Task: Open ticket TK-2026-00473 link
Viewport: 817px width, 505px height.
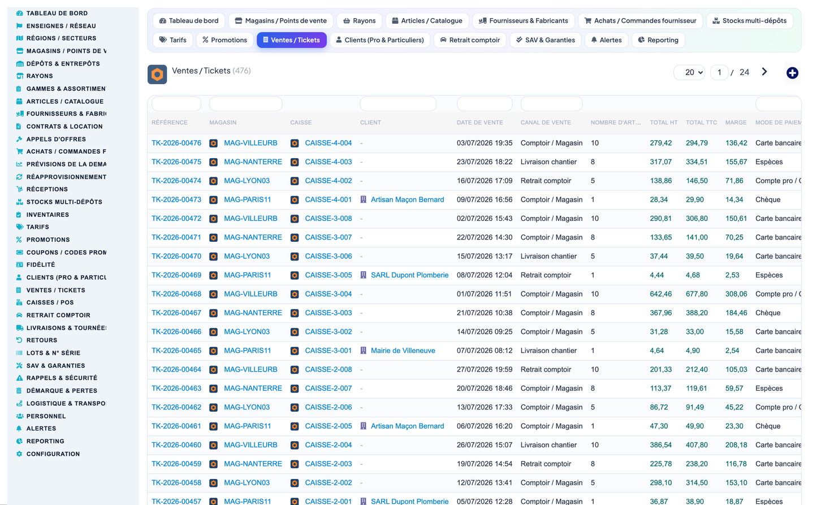Action: (x=176, y=200)
